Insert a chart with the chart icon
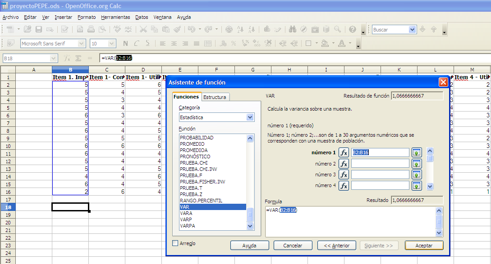This screenshot has height=264, width=491. [267, 29]
